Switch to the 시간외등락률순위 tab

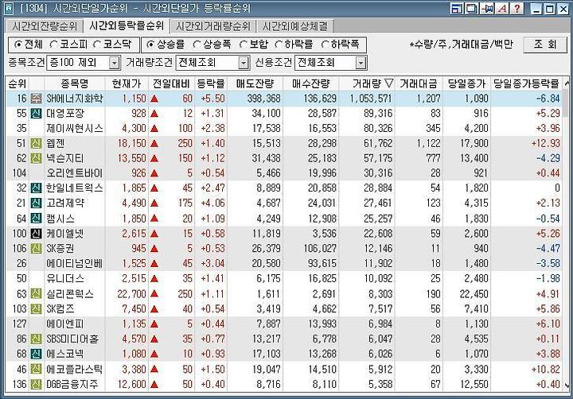coord(127,25)
